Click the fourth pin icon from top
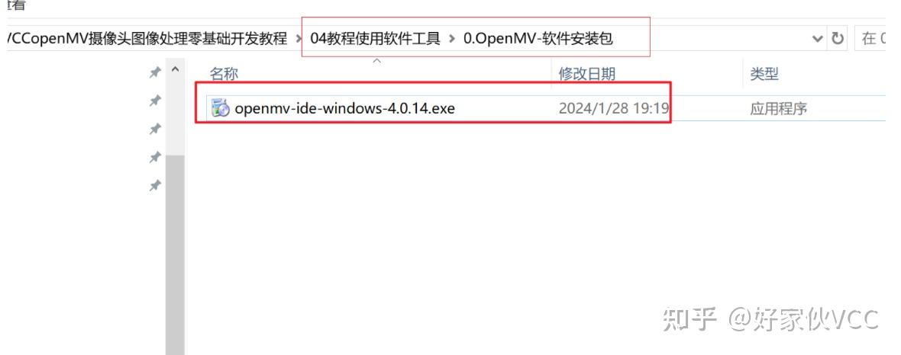Viewport: 901px width, 355px height. coord(154,157)
